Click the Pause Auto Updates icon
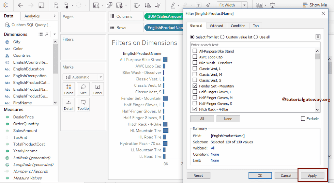Viewport: 334px width, 183px height. 66,5
